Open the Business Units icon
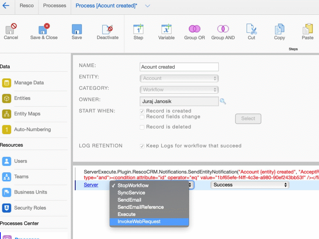Image resolution: width=319 pixels, height=239 pixels. pos(6,192)
